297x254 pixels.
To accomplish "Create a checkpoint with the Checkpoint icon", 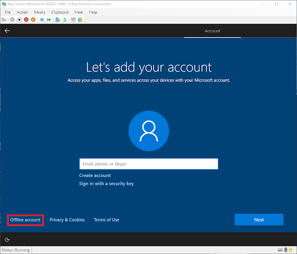I will [x=58, y=19].
